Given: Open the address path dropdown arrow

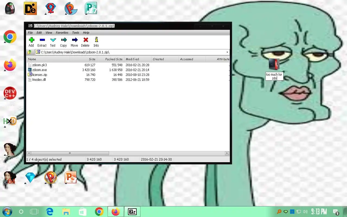Looking at the screenshot, I should (227, 52).
